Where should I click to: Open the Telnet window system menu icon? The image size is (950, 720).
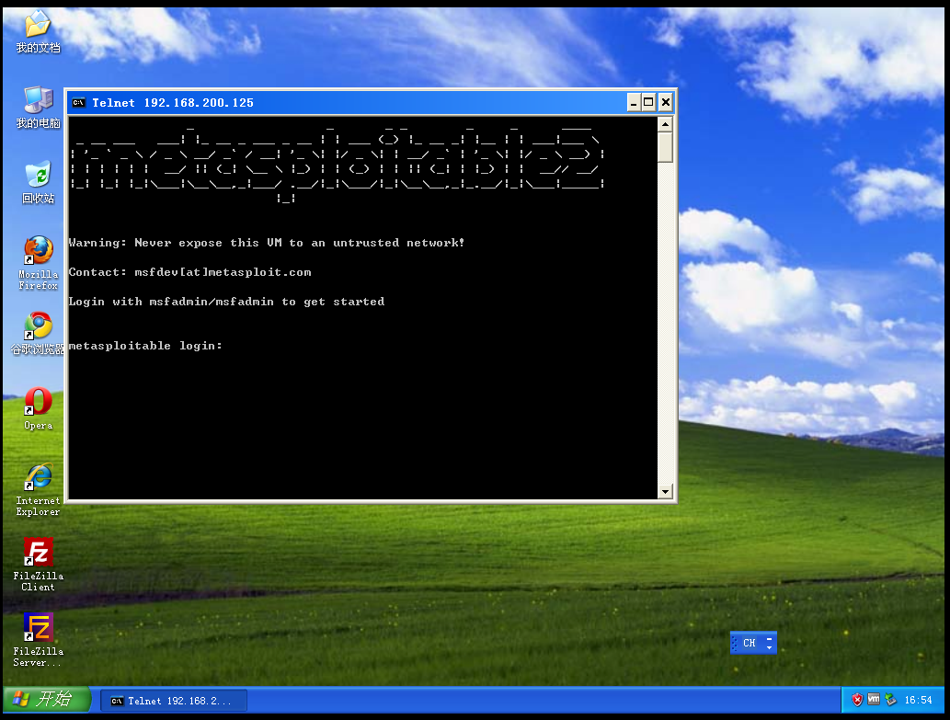click(x=79, y=103)
